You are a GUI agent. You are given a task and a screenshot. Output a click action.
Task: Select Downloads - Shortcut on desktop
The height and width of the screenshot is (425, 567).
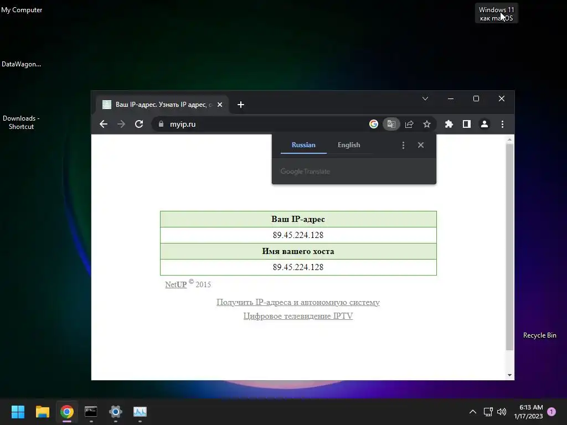pos(22,122)
